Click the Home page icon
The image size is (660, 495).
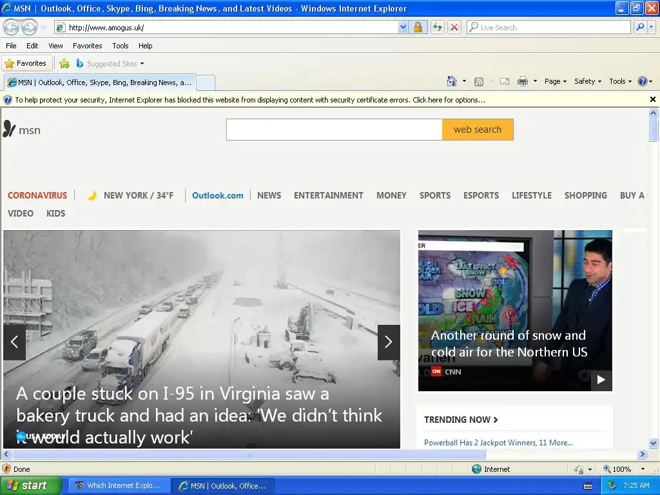pos(452,81)
